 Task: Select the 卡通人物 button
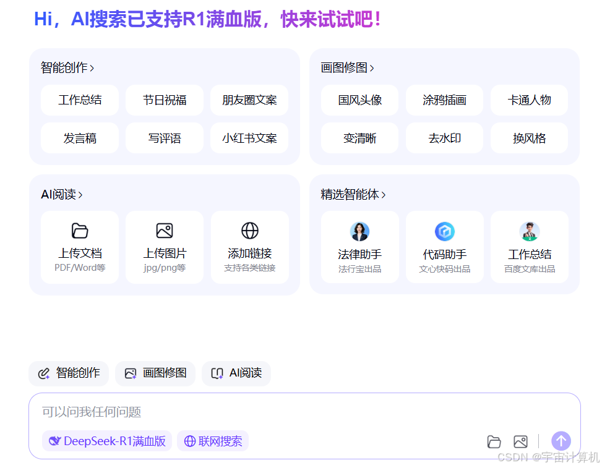point(530,100)
